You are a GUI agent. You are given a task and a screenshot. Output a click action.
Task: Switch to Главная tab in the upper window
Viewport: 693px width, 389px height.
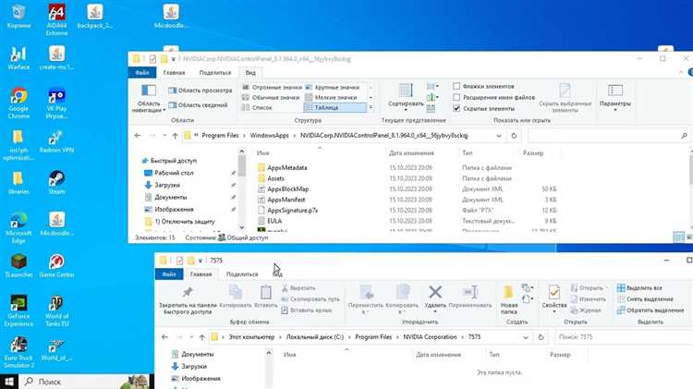174,72
